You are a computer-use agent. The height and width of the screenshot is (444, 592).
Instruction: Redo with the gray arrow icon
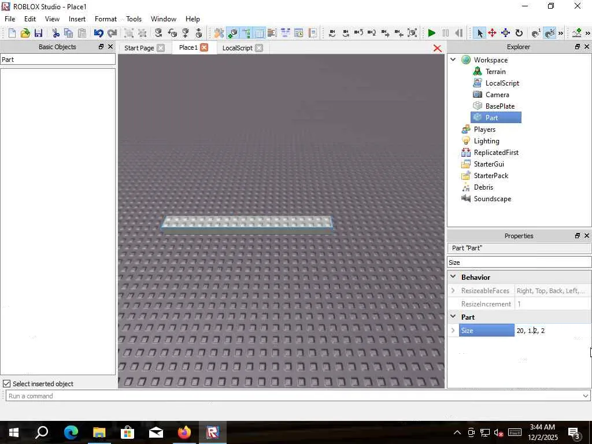point(112,33)
